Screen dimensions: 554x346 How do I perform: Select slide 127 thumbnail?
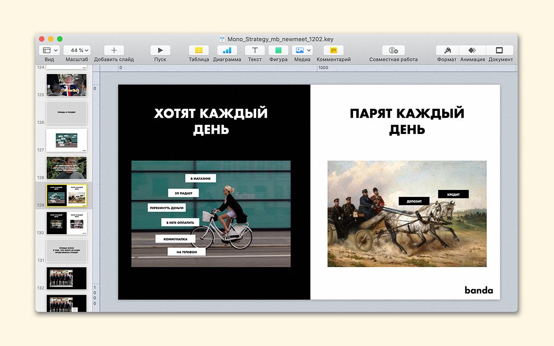tap(67, 140)
